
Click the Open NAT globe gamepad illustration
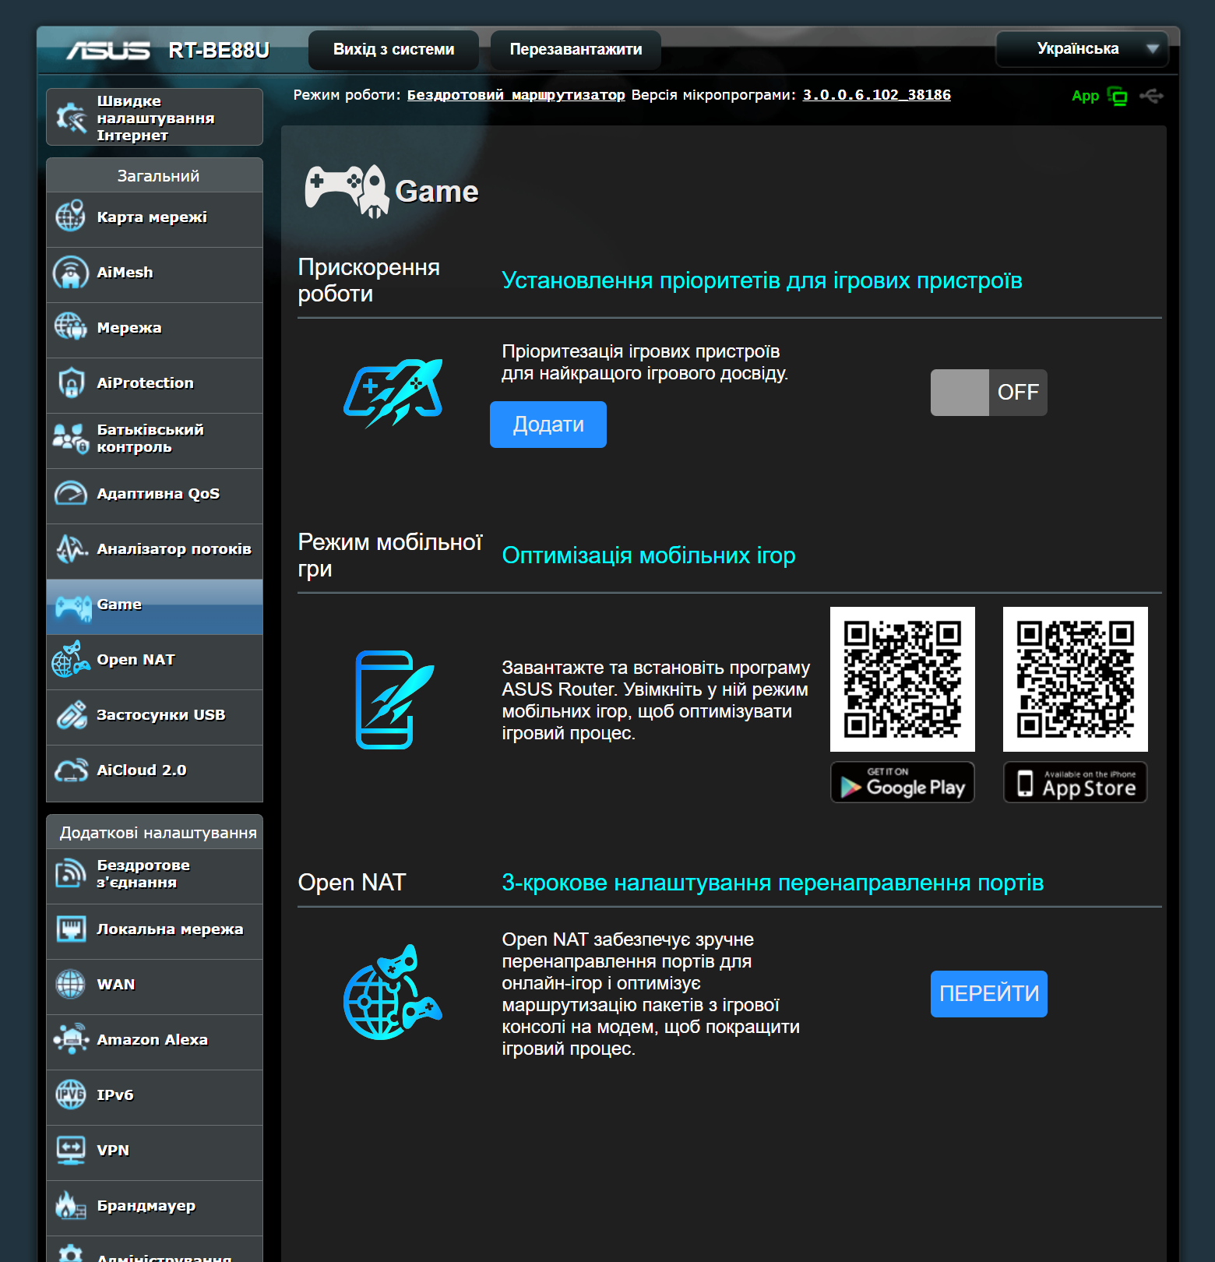[x=393, y=992]
